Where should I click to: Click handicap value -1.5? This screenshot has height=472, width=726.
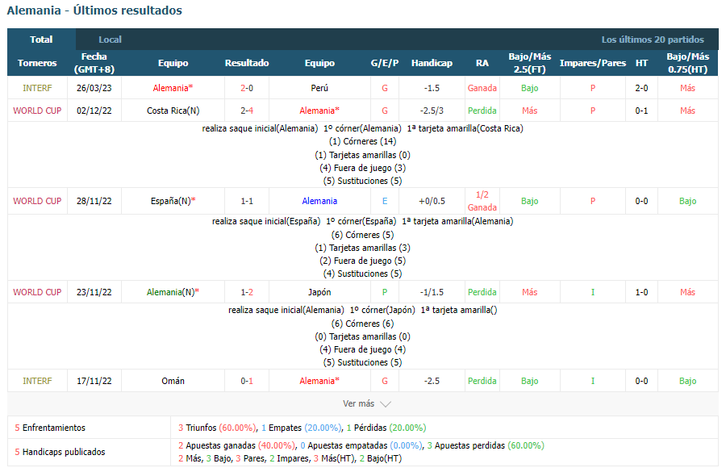coord(432,88)
